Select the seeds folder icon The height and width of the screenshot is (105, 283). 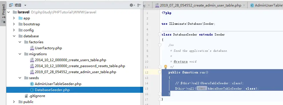tap(26, 78)
